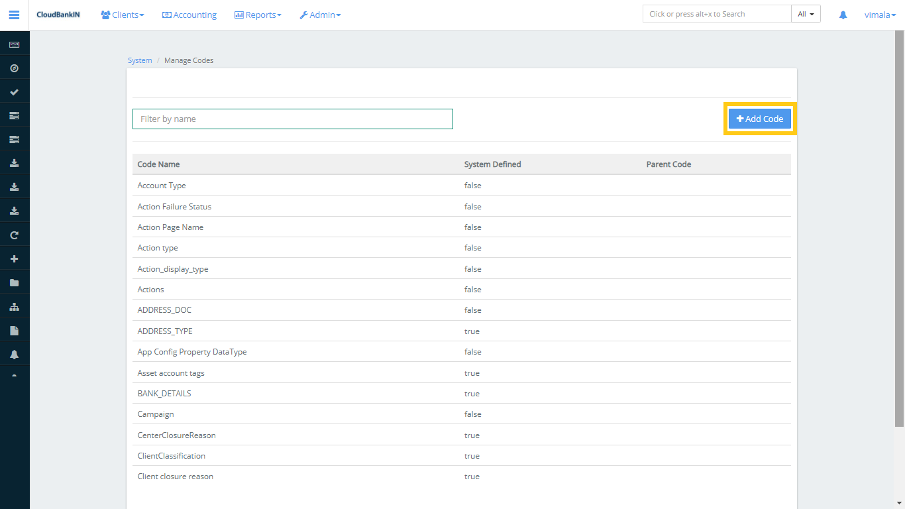The height and width of the screenshot is (509, 905).
Task: Open the dashboard speedometer icon in sidebar
Action: coord(15,67)
